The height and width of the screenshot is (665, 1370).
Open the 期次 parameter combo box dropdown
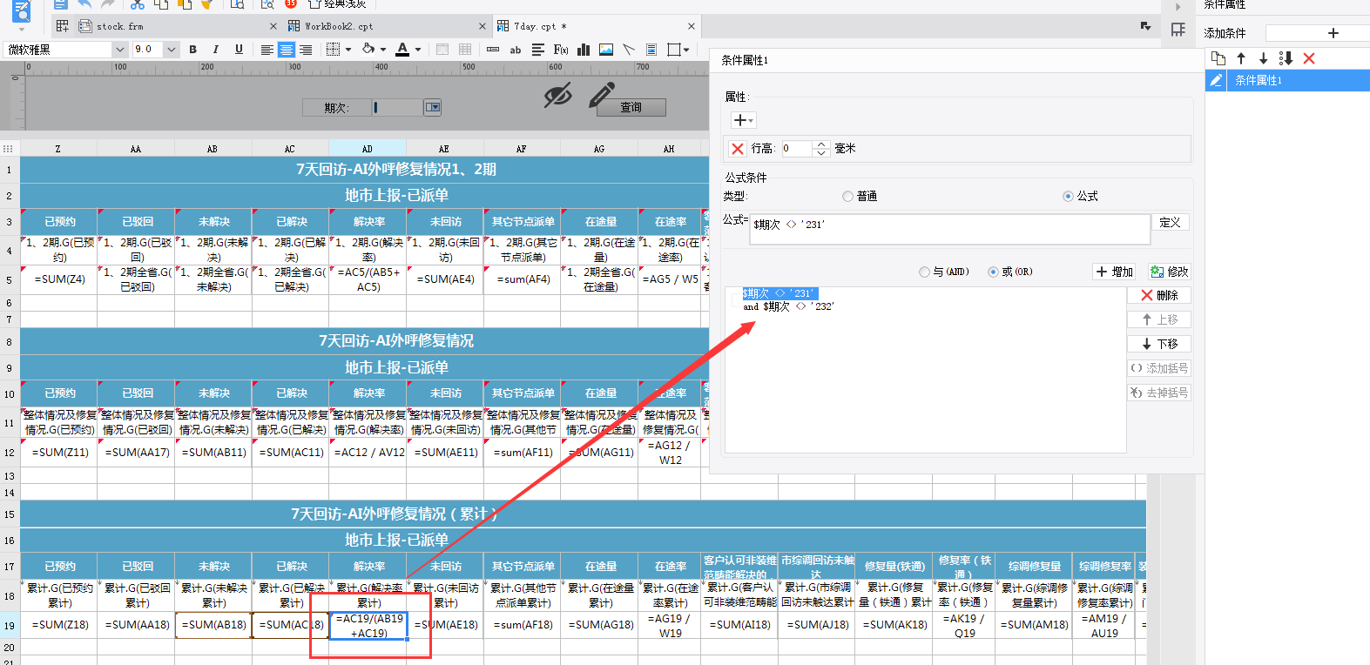(x=433, y=107)
